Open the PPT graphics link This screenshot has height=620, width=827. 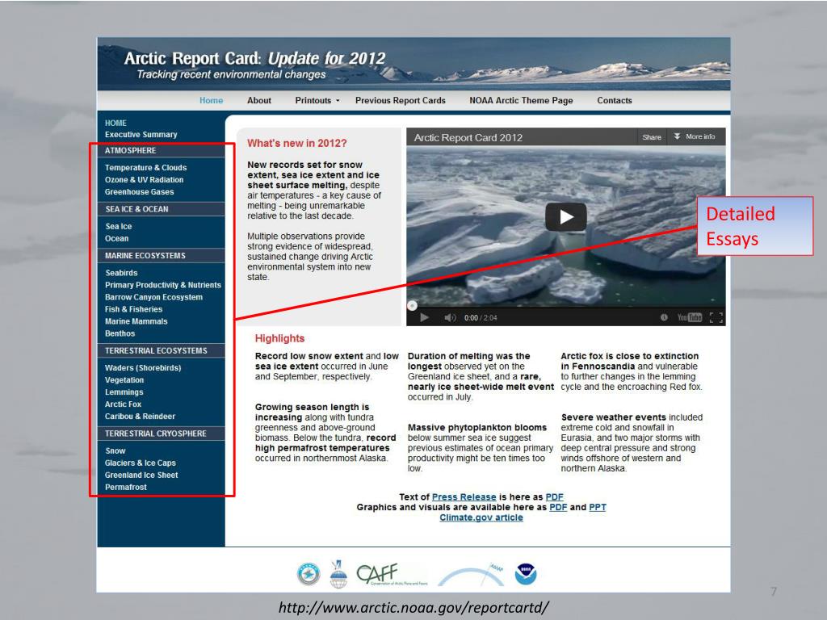point(598,507)
